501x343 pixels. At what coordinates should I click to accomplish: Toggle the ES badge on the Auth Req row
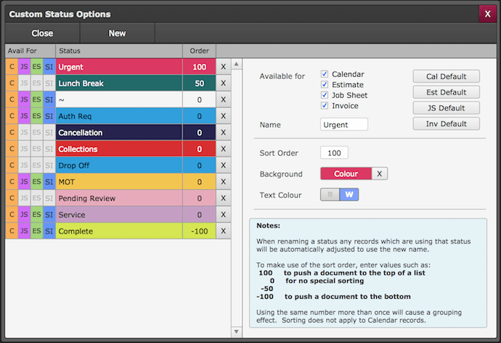pyautogui.click(x=36, y=116)
